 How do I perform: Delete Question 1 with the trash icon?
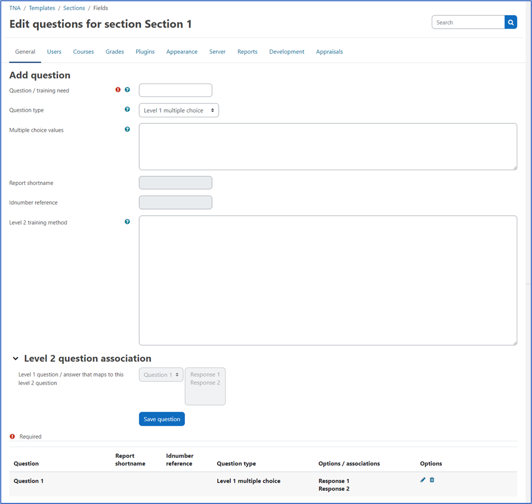pyautogui.click(x=432, y=480)
